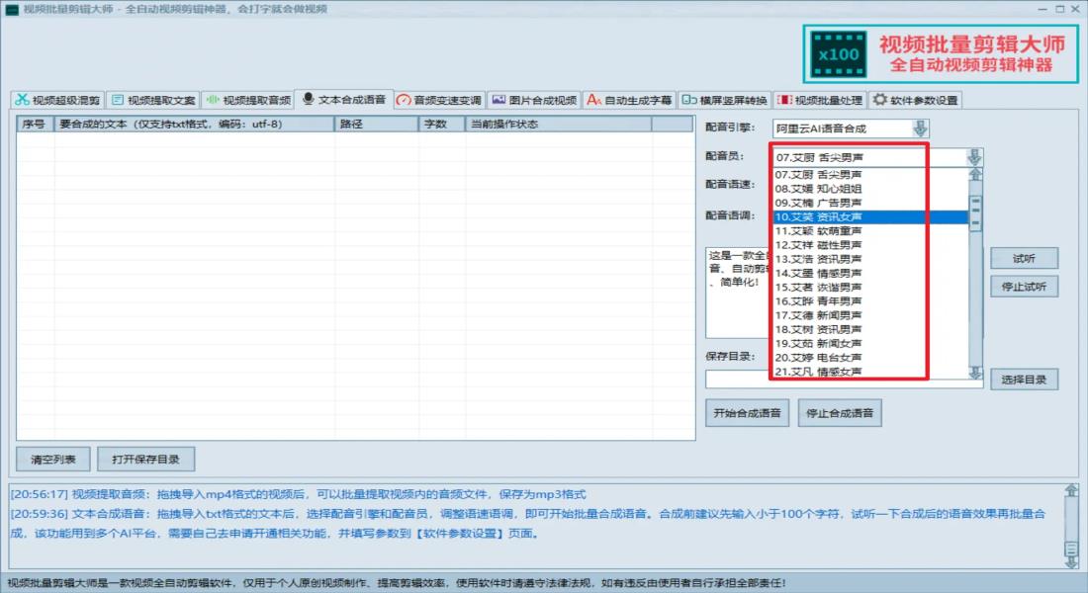
Task: Click the 选择目录 button
Action: point(1024,380)
